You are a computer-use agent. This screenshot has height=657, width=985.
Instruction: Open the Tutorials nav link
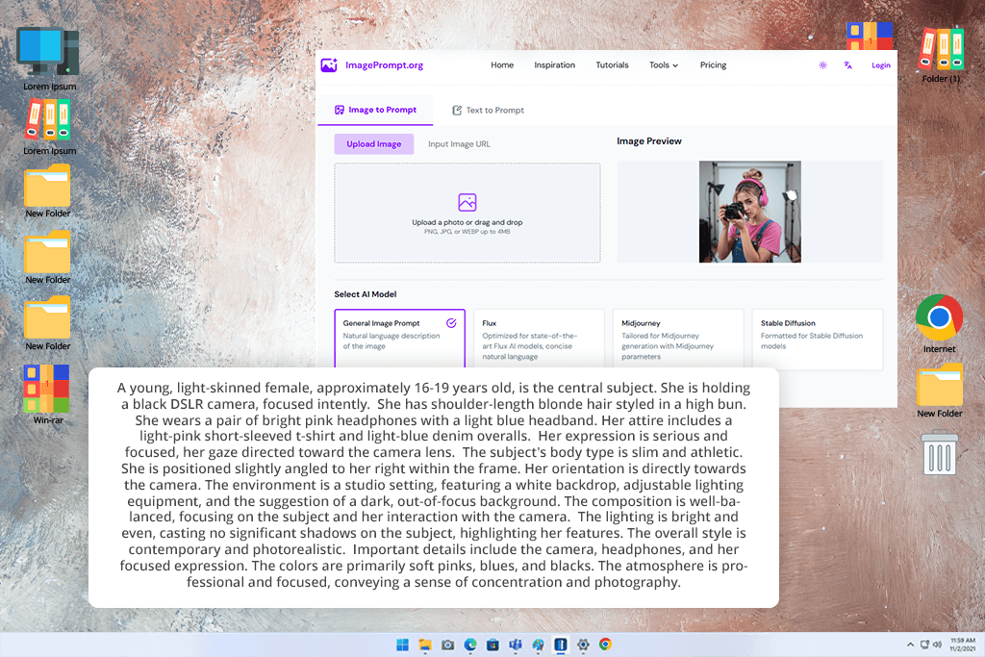pyautogui.click(x=612, y=65)
